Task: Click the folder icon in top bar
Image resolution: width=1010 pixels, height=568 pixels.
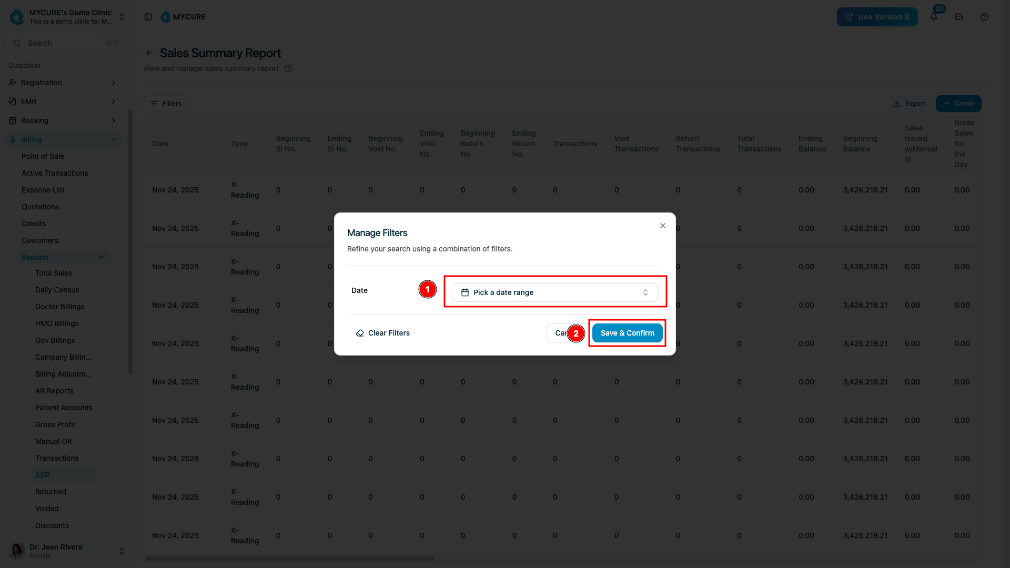Action: click(x=959, y=17)
